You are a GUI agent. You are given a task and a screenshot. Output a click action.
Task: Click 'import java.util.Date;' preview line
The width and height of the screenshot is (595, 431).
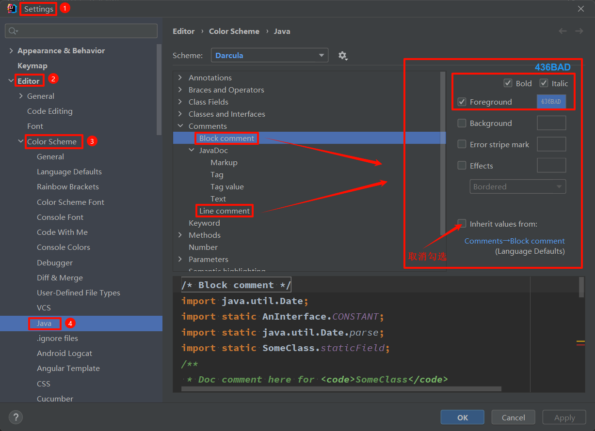tap(245, 301)
